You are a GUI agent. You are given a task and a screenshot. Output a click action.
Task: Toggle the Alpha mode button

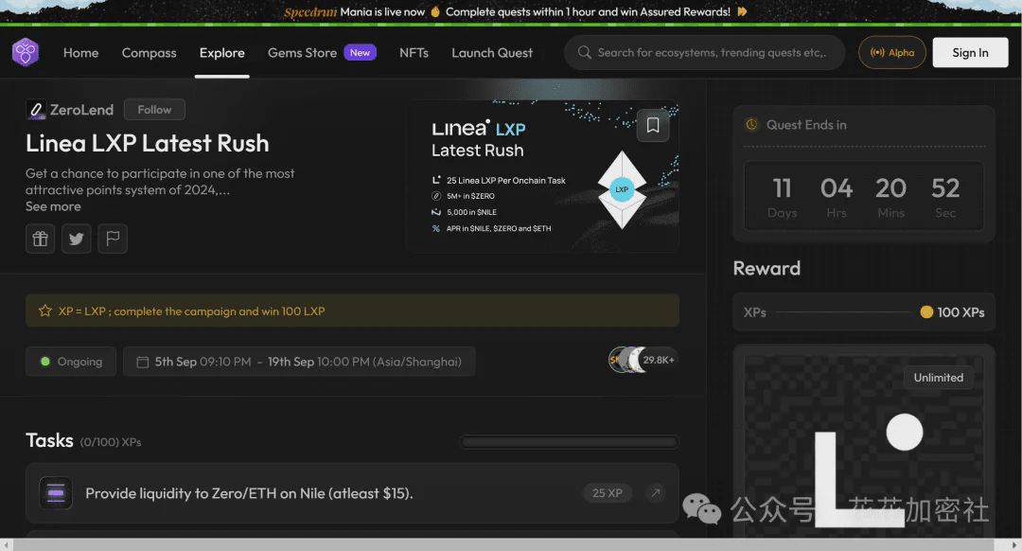(x=892, y=52)
